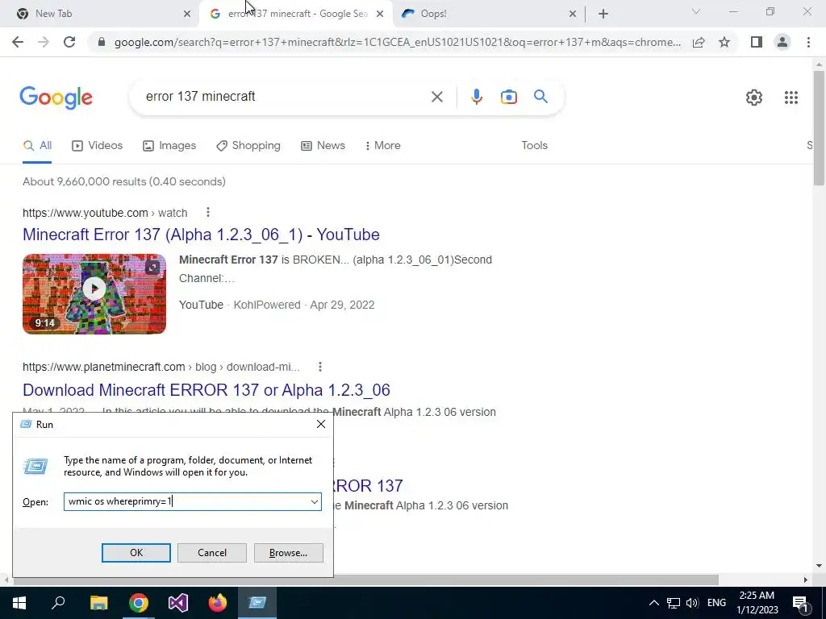Share this page using address bar icon
Viewport: 826px width, 619px height.
click(699, 42)
